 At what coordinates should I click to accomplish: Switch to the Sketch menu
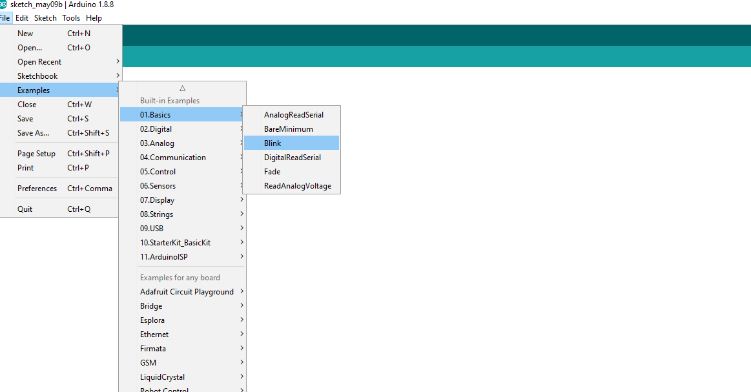pos(45,17)
